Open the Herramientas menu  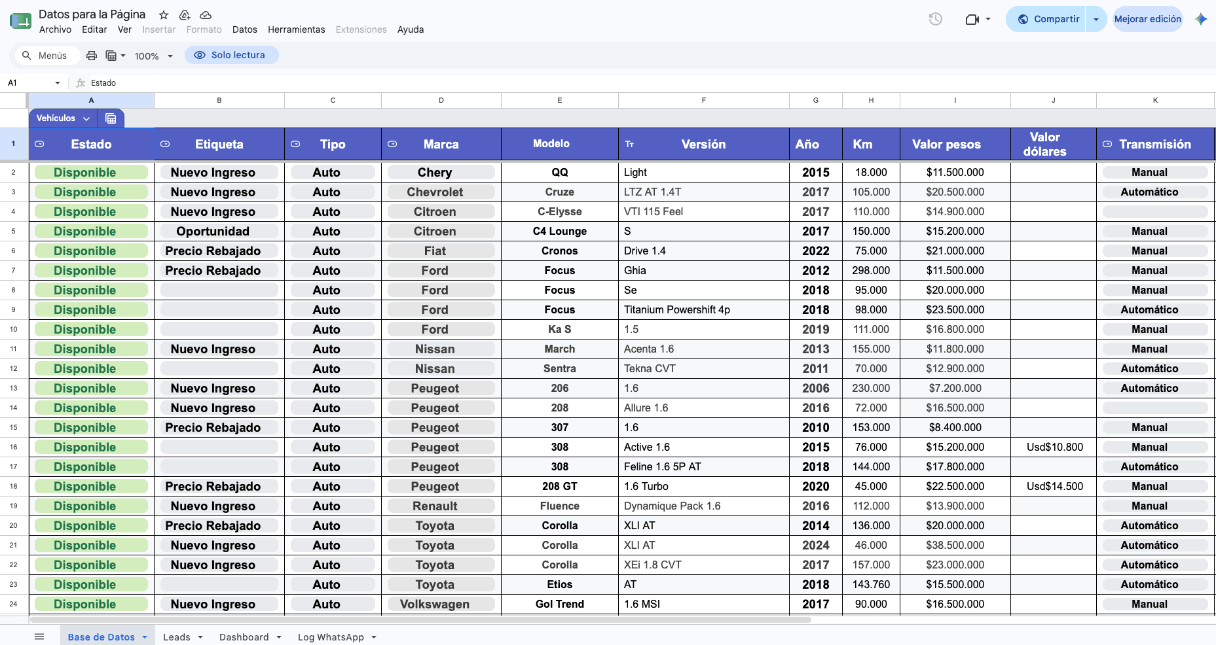coord(297,29)
